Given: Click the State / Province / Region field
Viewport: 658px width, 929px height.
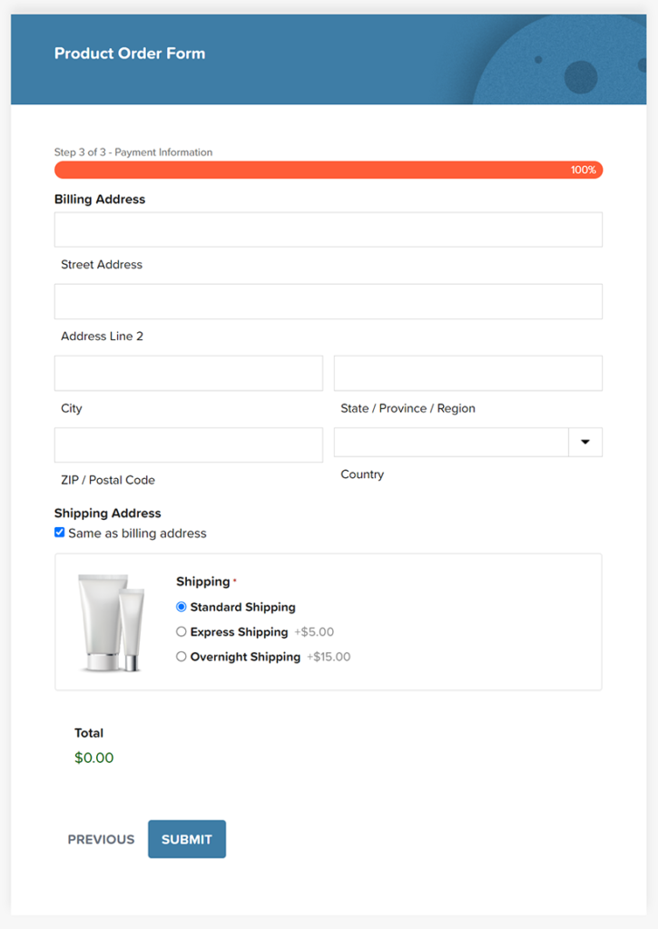Looking at the screenshot, I should click(467, 373).
